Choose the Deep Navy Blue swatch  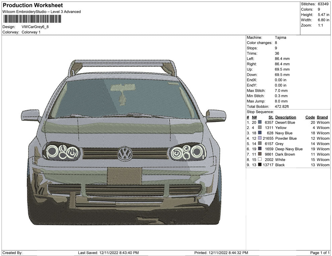260,149
